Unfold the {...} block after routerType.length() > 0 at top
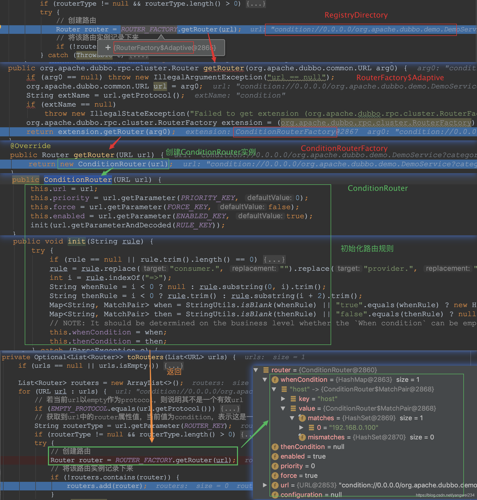The height and width of the screenshot is (500, 477). coord(255,4)
